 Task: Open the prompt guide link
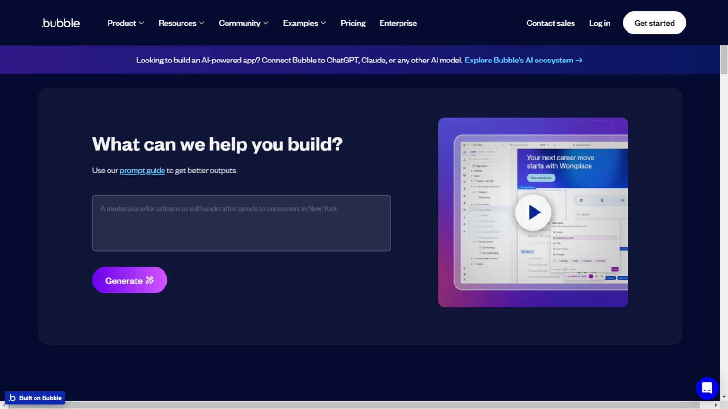click(x=142, y=170)
